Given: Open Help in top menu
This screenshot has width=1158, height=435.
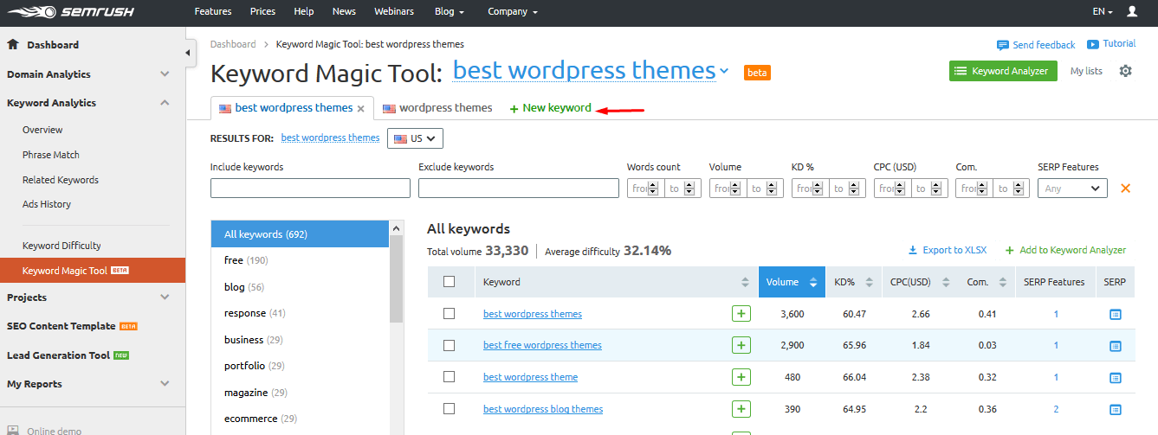Looking at the screenshot, I should [304, 12].
